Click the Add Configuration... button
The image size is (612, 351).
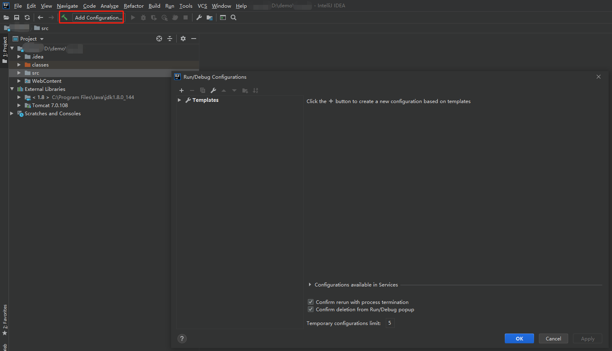coord(98,17)
